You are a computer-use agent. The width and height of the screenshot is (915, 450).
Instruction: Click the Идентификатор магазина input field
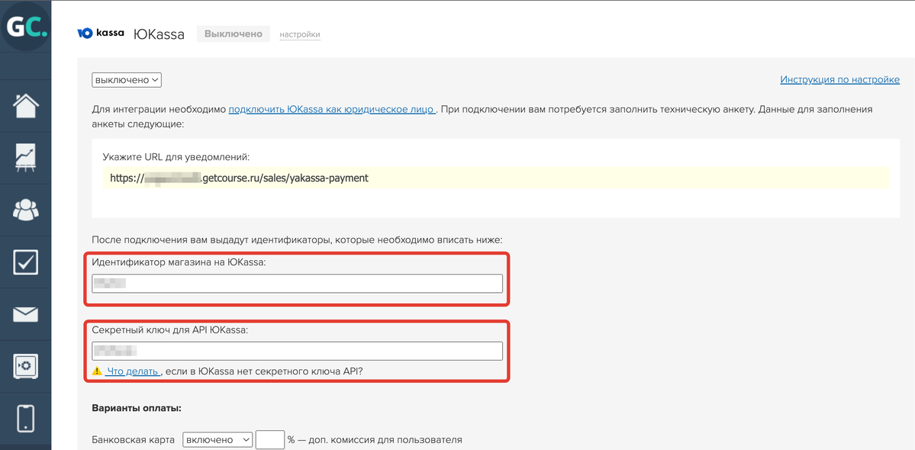click(297, 283)
